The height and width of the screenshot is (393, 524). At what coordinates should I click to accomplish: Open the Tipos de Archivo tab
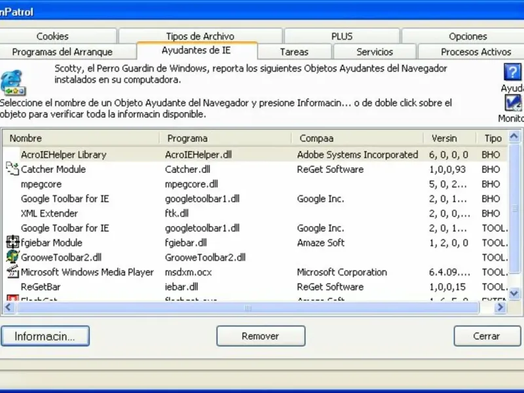tap(200, 36)
